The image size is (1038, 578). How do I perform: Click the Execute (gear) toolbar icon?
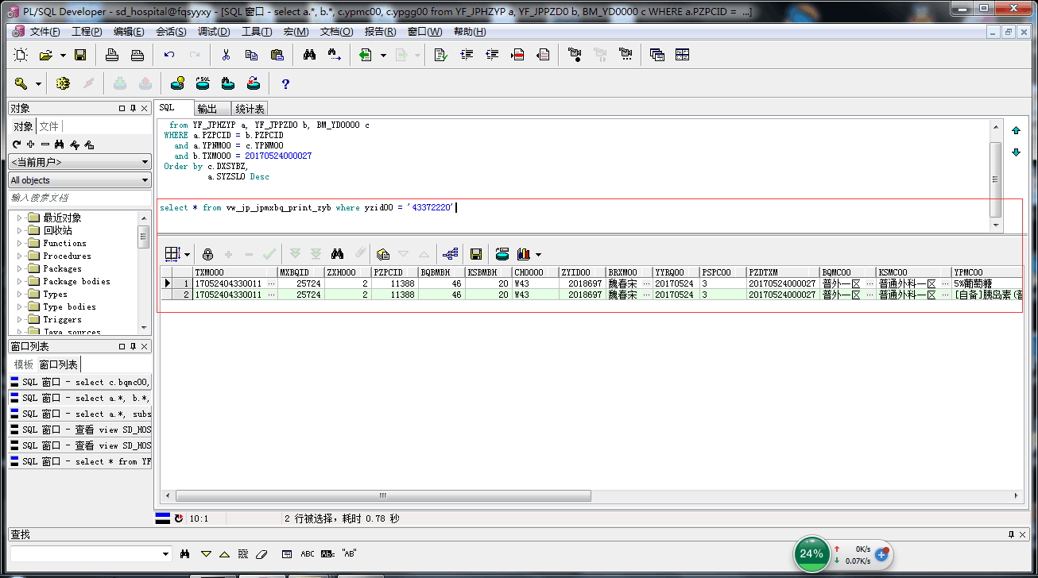click(63, 83)
